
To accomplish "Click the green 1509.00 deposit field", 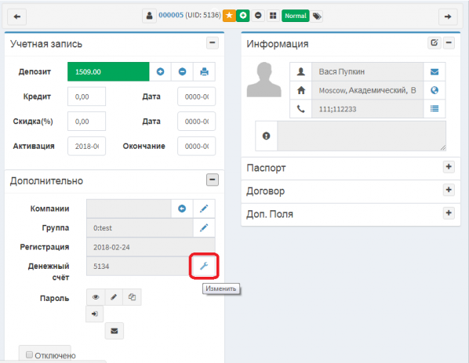I will click(108, 72).
